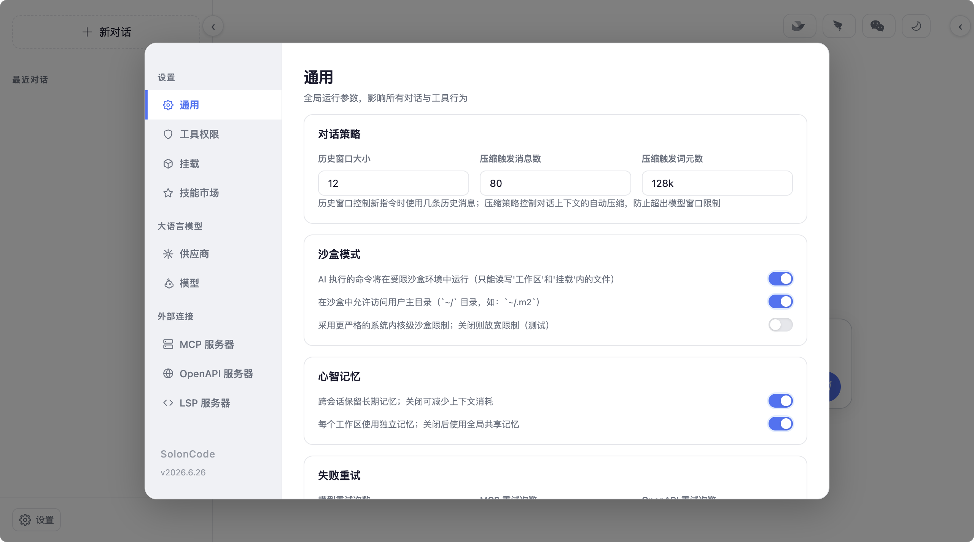Click the 心智记忆 section heading
974x542 pixels.
pos(339,376)
